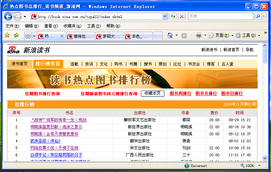The image size is (271, 172).
Task: Click the page scrollbar up arrow
Action: click(x=265, y=45)
